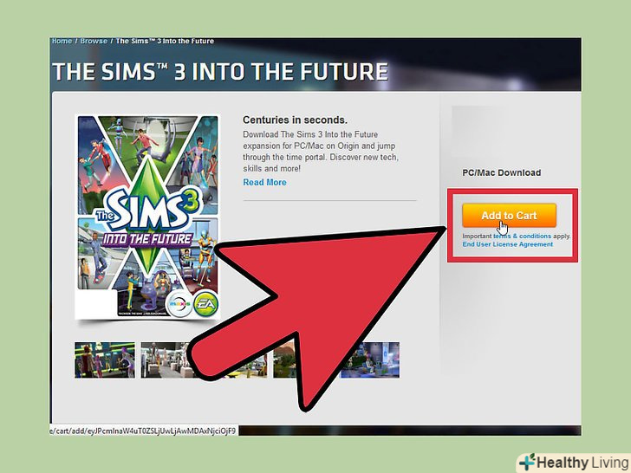Click the orange Add to Cart button
631x473 pixels.
pyautogui.click(x=509, y=216)
